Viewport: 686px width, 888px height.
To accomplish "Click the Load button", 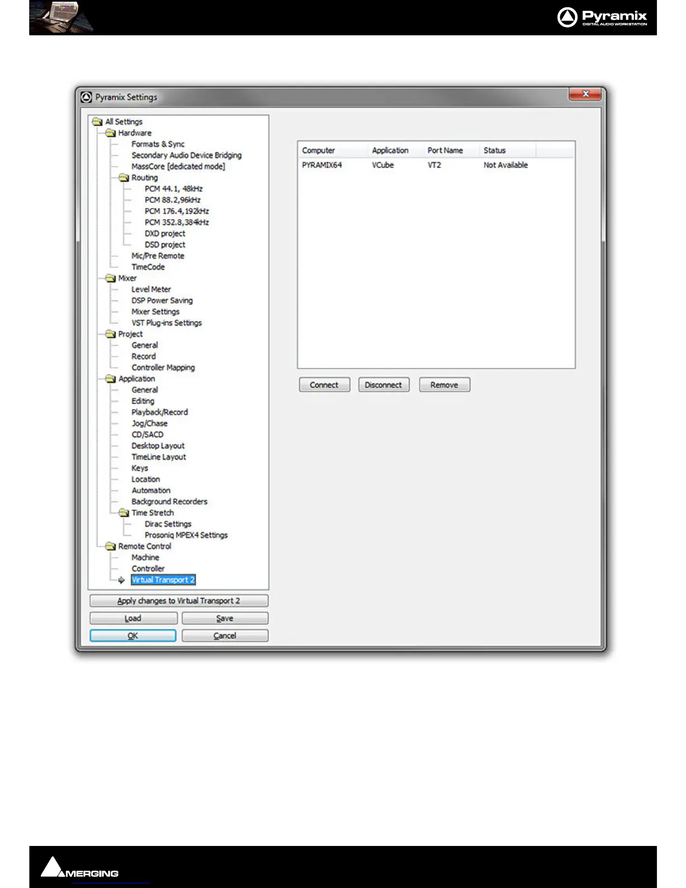I will coord(133,618).
